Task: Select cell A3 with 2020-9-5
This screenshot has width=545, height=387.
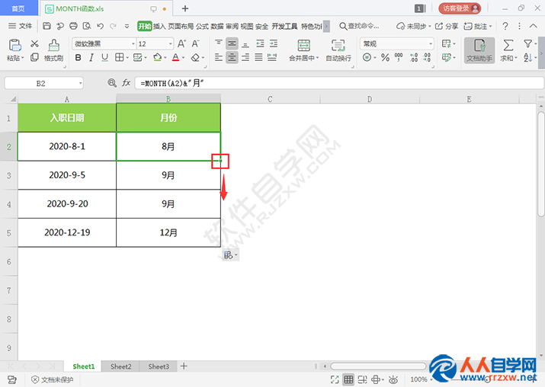Action: pyautogui.click(x=67, y=175)
